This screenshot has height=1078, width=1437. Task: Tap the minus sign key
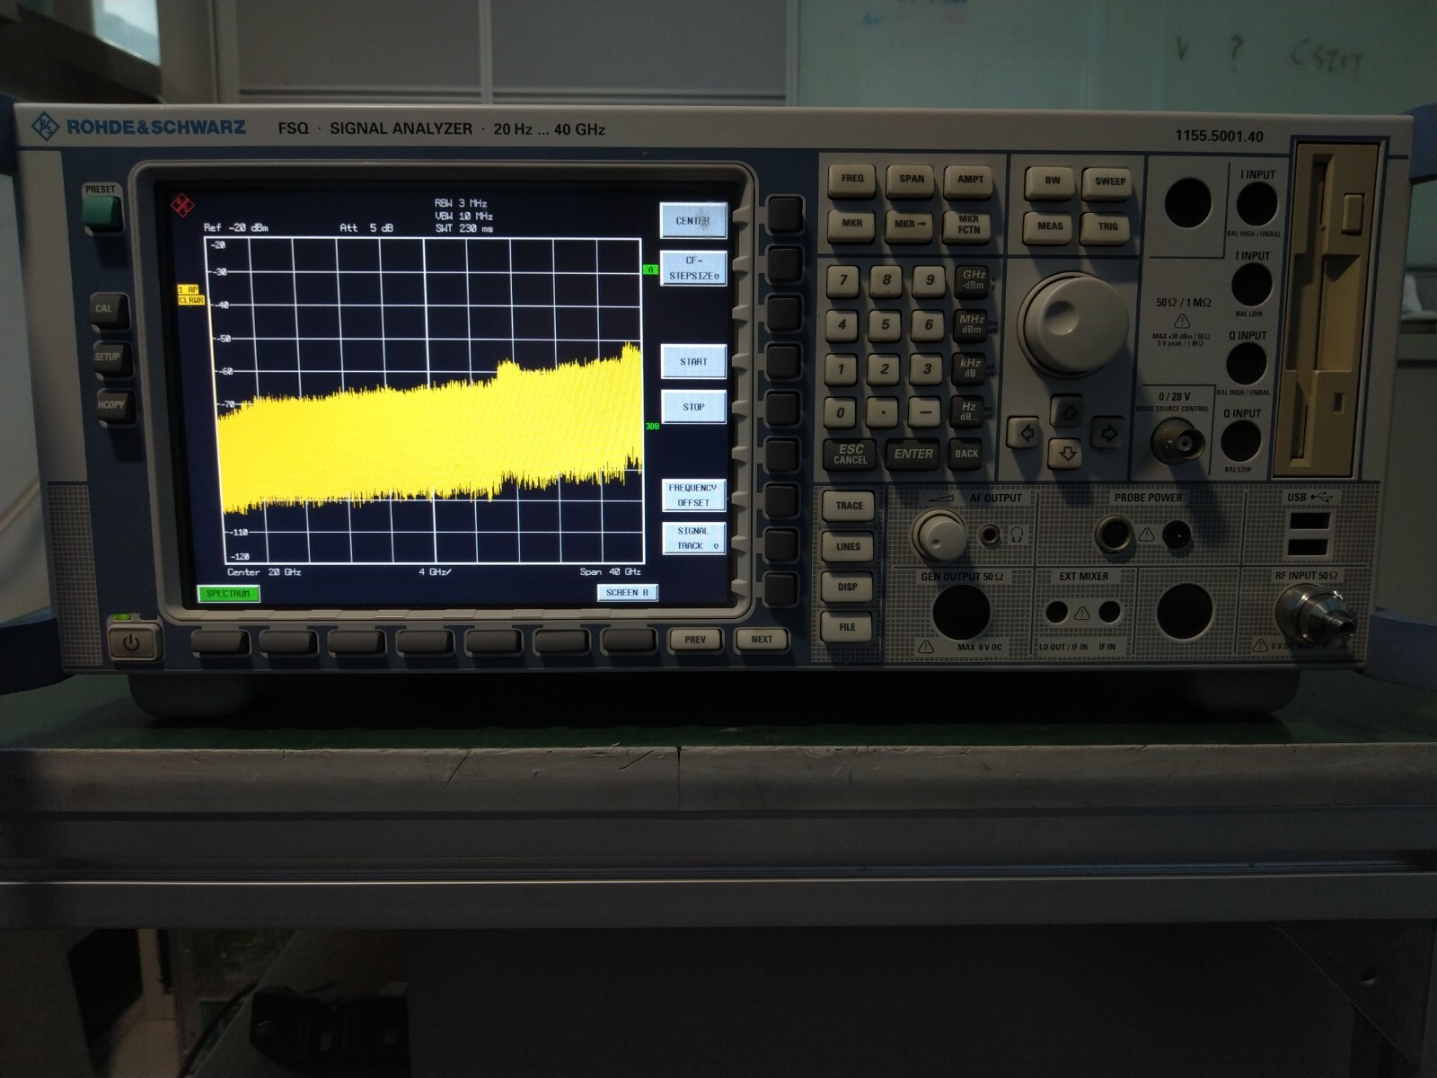point(925,413)
